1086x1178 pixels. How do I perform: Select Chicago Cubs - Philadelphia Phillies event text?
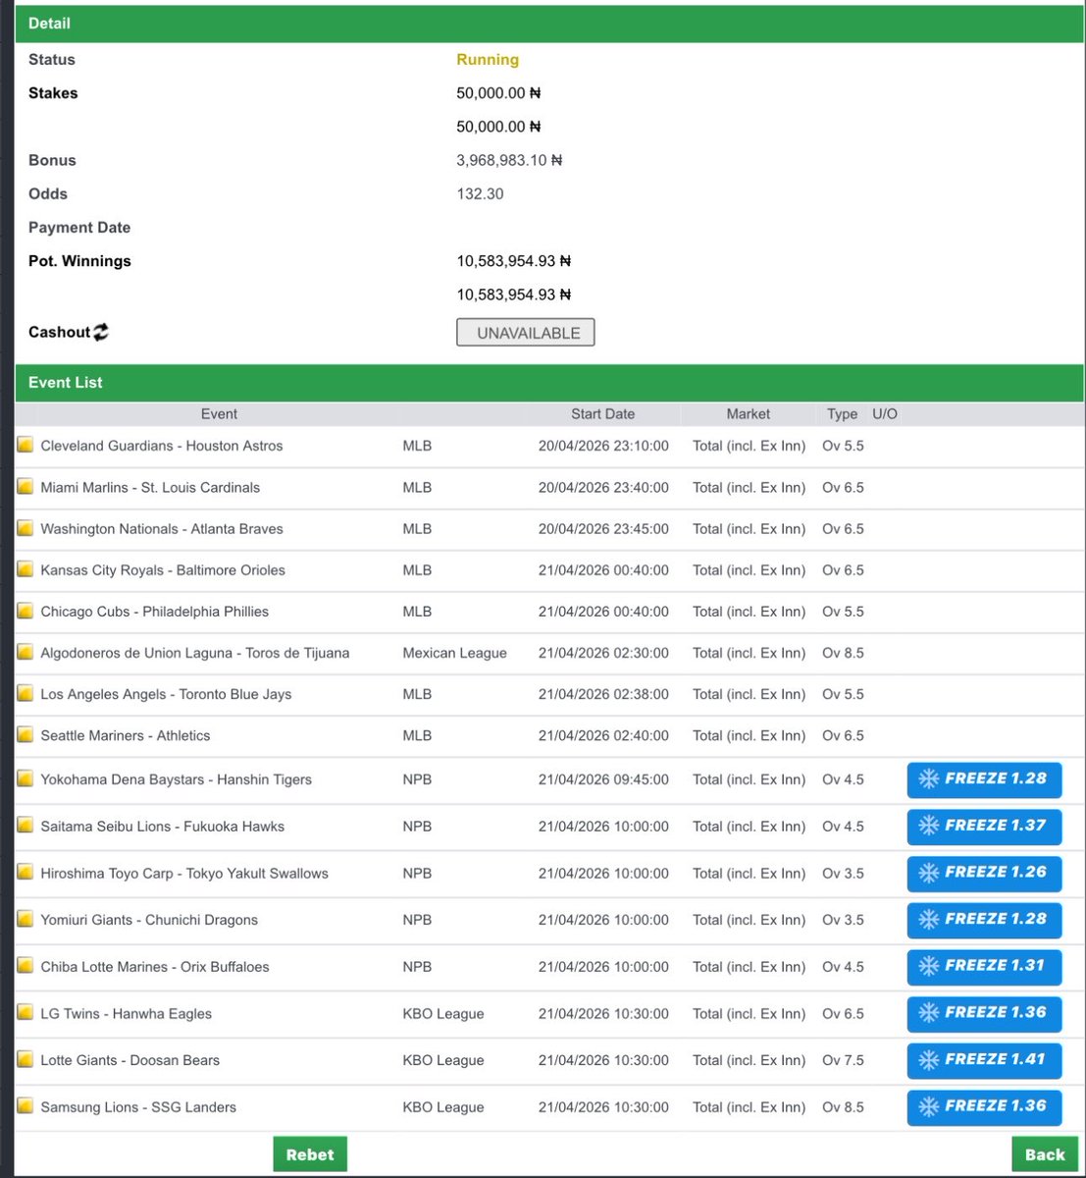tap(155, 611)
